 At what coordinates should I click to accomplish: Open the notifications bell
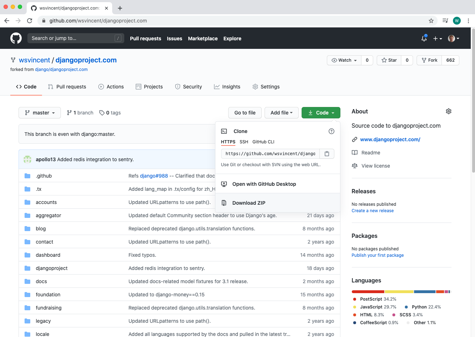point(424,38)
